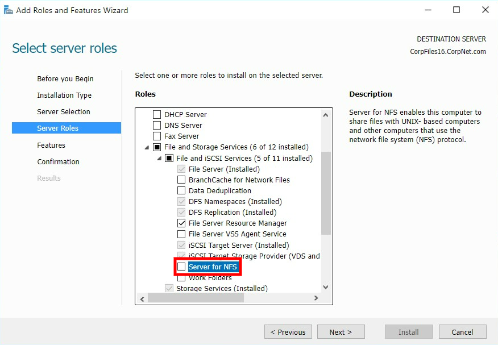The image size is (498, 345).
Task: Cancel the roles wizard
Action: click(x=462, y=331)
